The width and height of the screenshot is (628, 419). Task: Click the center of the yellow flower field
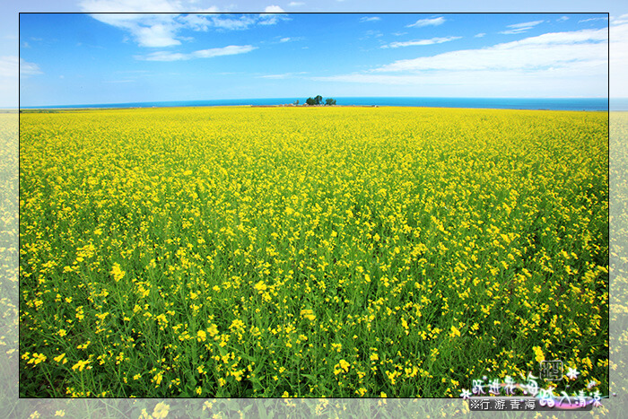coord(314,251)
